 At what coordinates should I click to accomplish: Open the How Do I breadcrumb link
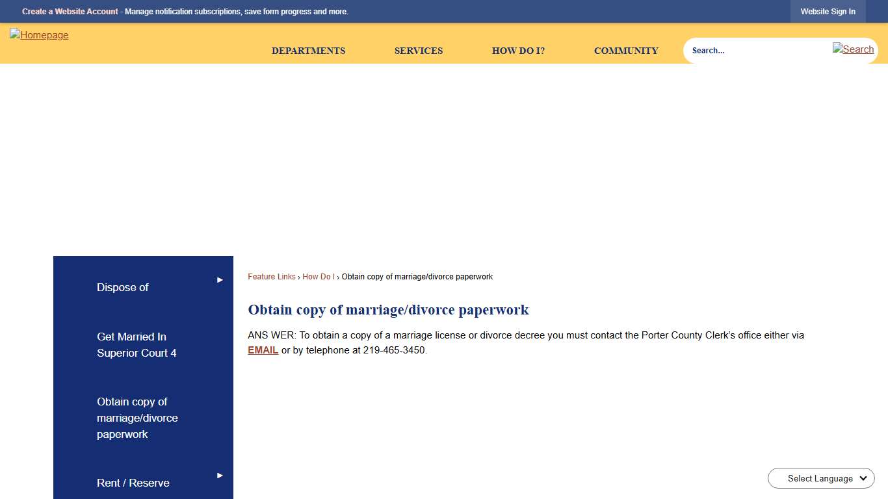point(318,276)
